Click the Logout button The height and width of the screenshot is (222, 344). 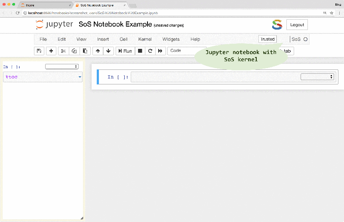[297, 25]
